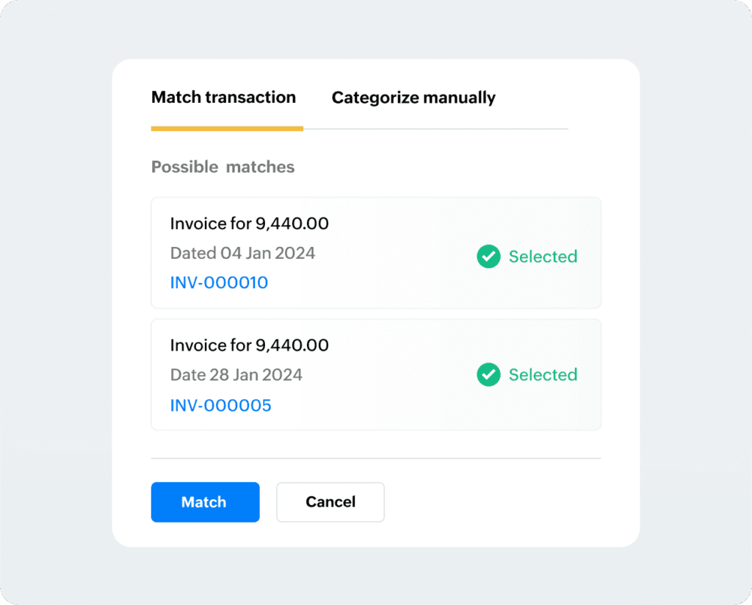Open invoice link INV-000005
The image size is (752, 605).
(220, 405)
